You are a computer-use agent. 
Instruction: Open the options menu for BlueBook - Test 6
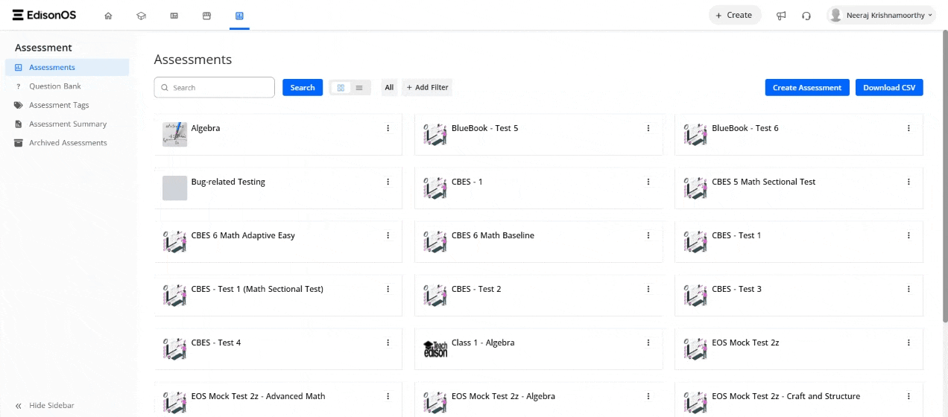[x=908, y=128]
